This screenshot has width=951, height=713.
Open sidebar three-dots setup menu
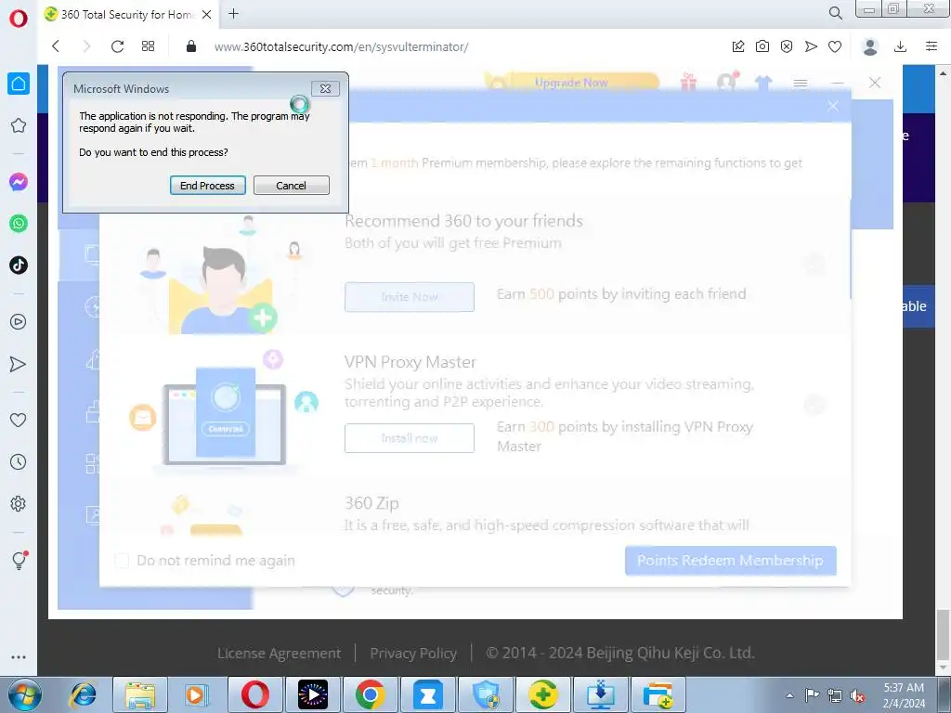[19, 657]
